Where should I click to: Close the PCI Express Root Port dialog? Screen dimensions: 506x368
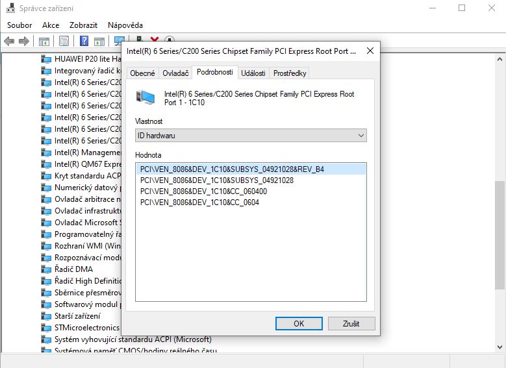370,51
